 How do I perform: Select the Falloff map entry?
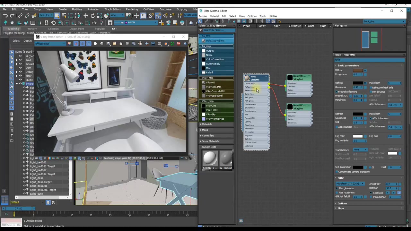click(x=209, y=73)
